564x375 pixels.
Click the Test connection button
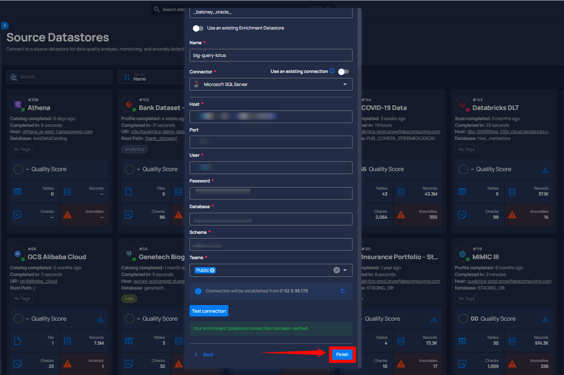[x=209, y=311]
